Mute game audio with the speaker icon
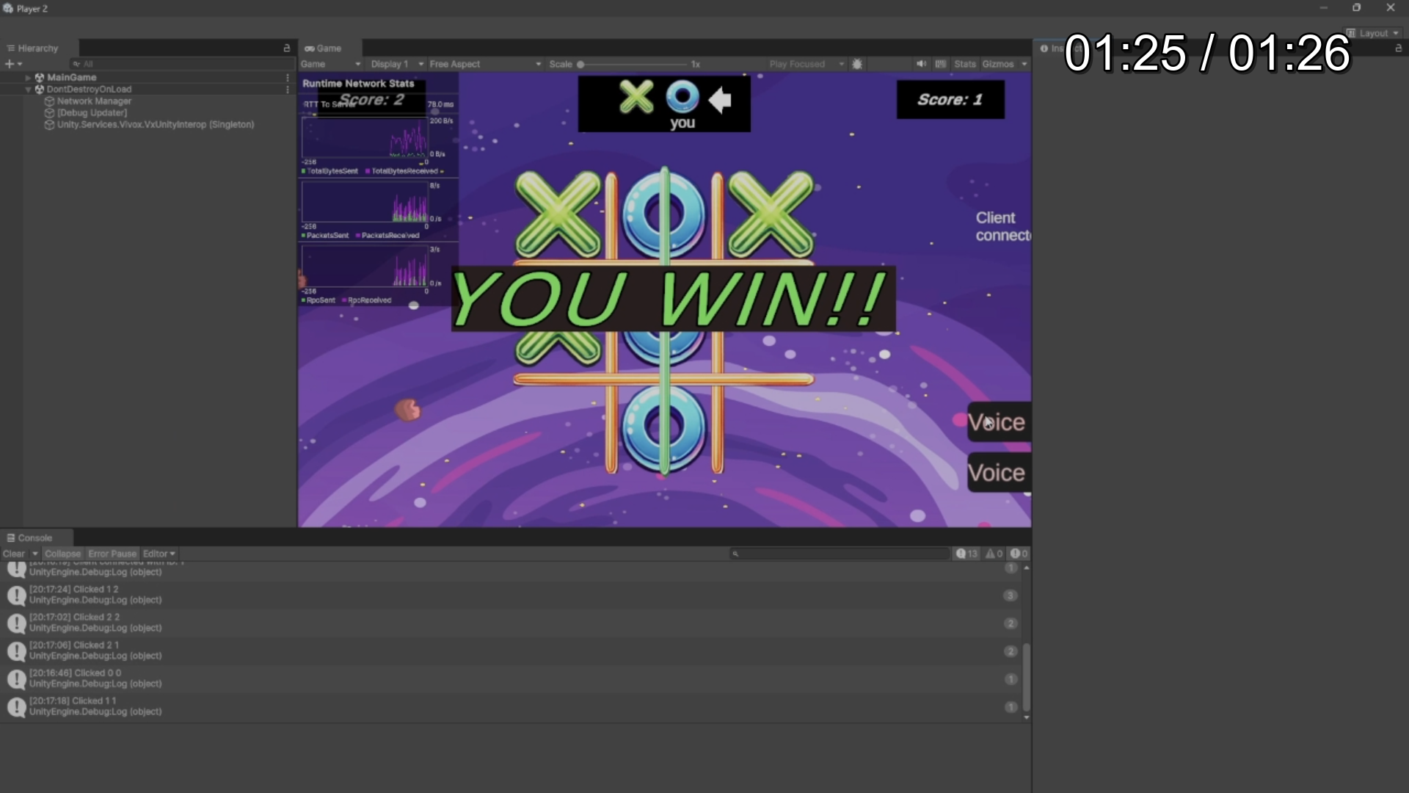Viewport: 1409px width, 793px height. click(921, 64)
